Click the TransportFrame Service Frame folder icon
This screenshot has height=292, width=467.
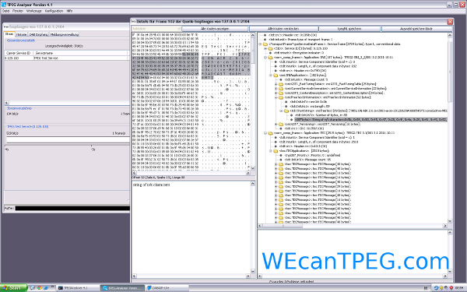tap(265, 44)
